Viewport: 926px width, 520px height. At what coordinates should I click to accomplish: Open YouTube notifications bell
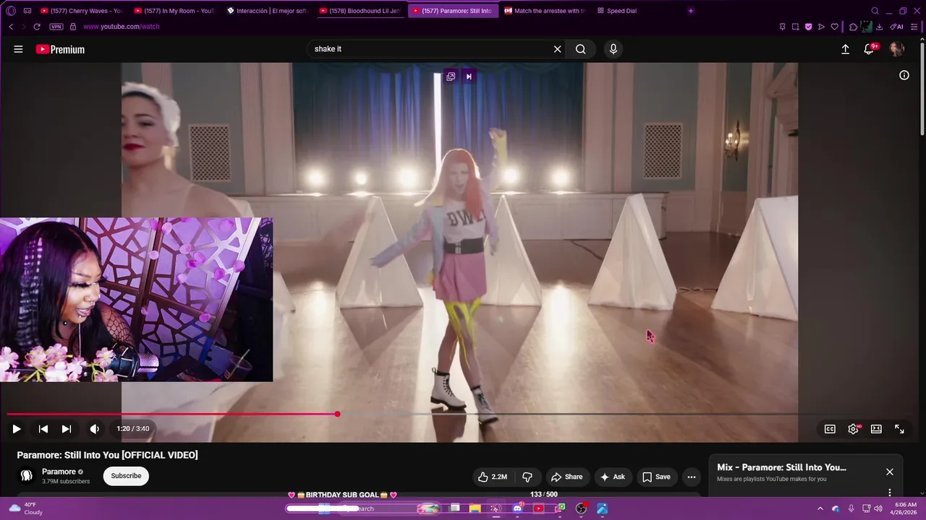870,49
